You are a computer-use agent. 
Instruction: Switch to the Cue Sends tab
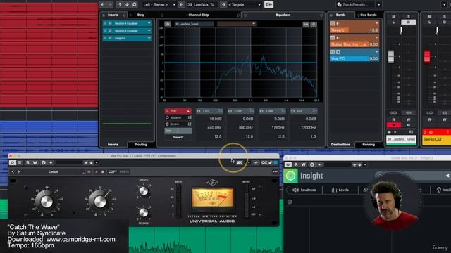click(369, 15)
